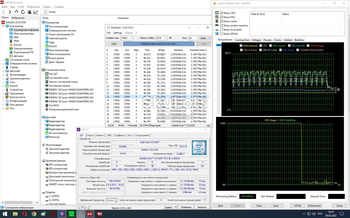This screenshot has height=218, width=350.
Task: Open the Statistics tab in Stability Test
Action: pos(299,40)
